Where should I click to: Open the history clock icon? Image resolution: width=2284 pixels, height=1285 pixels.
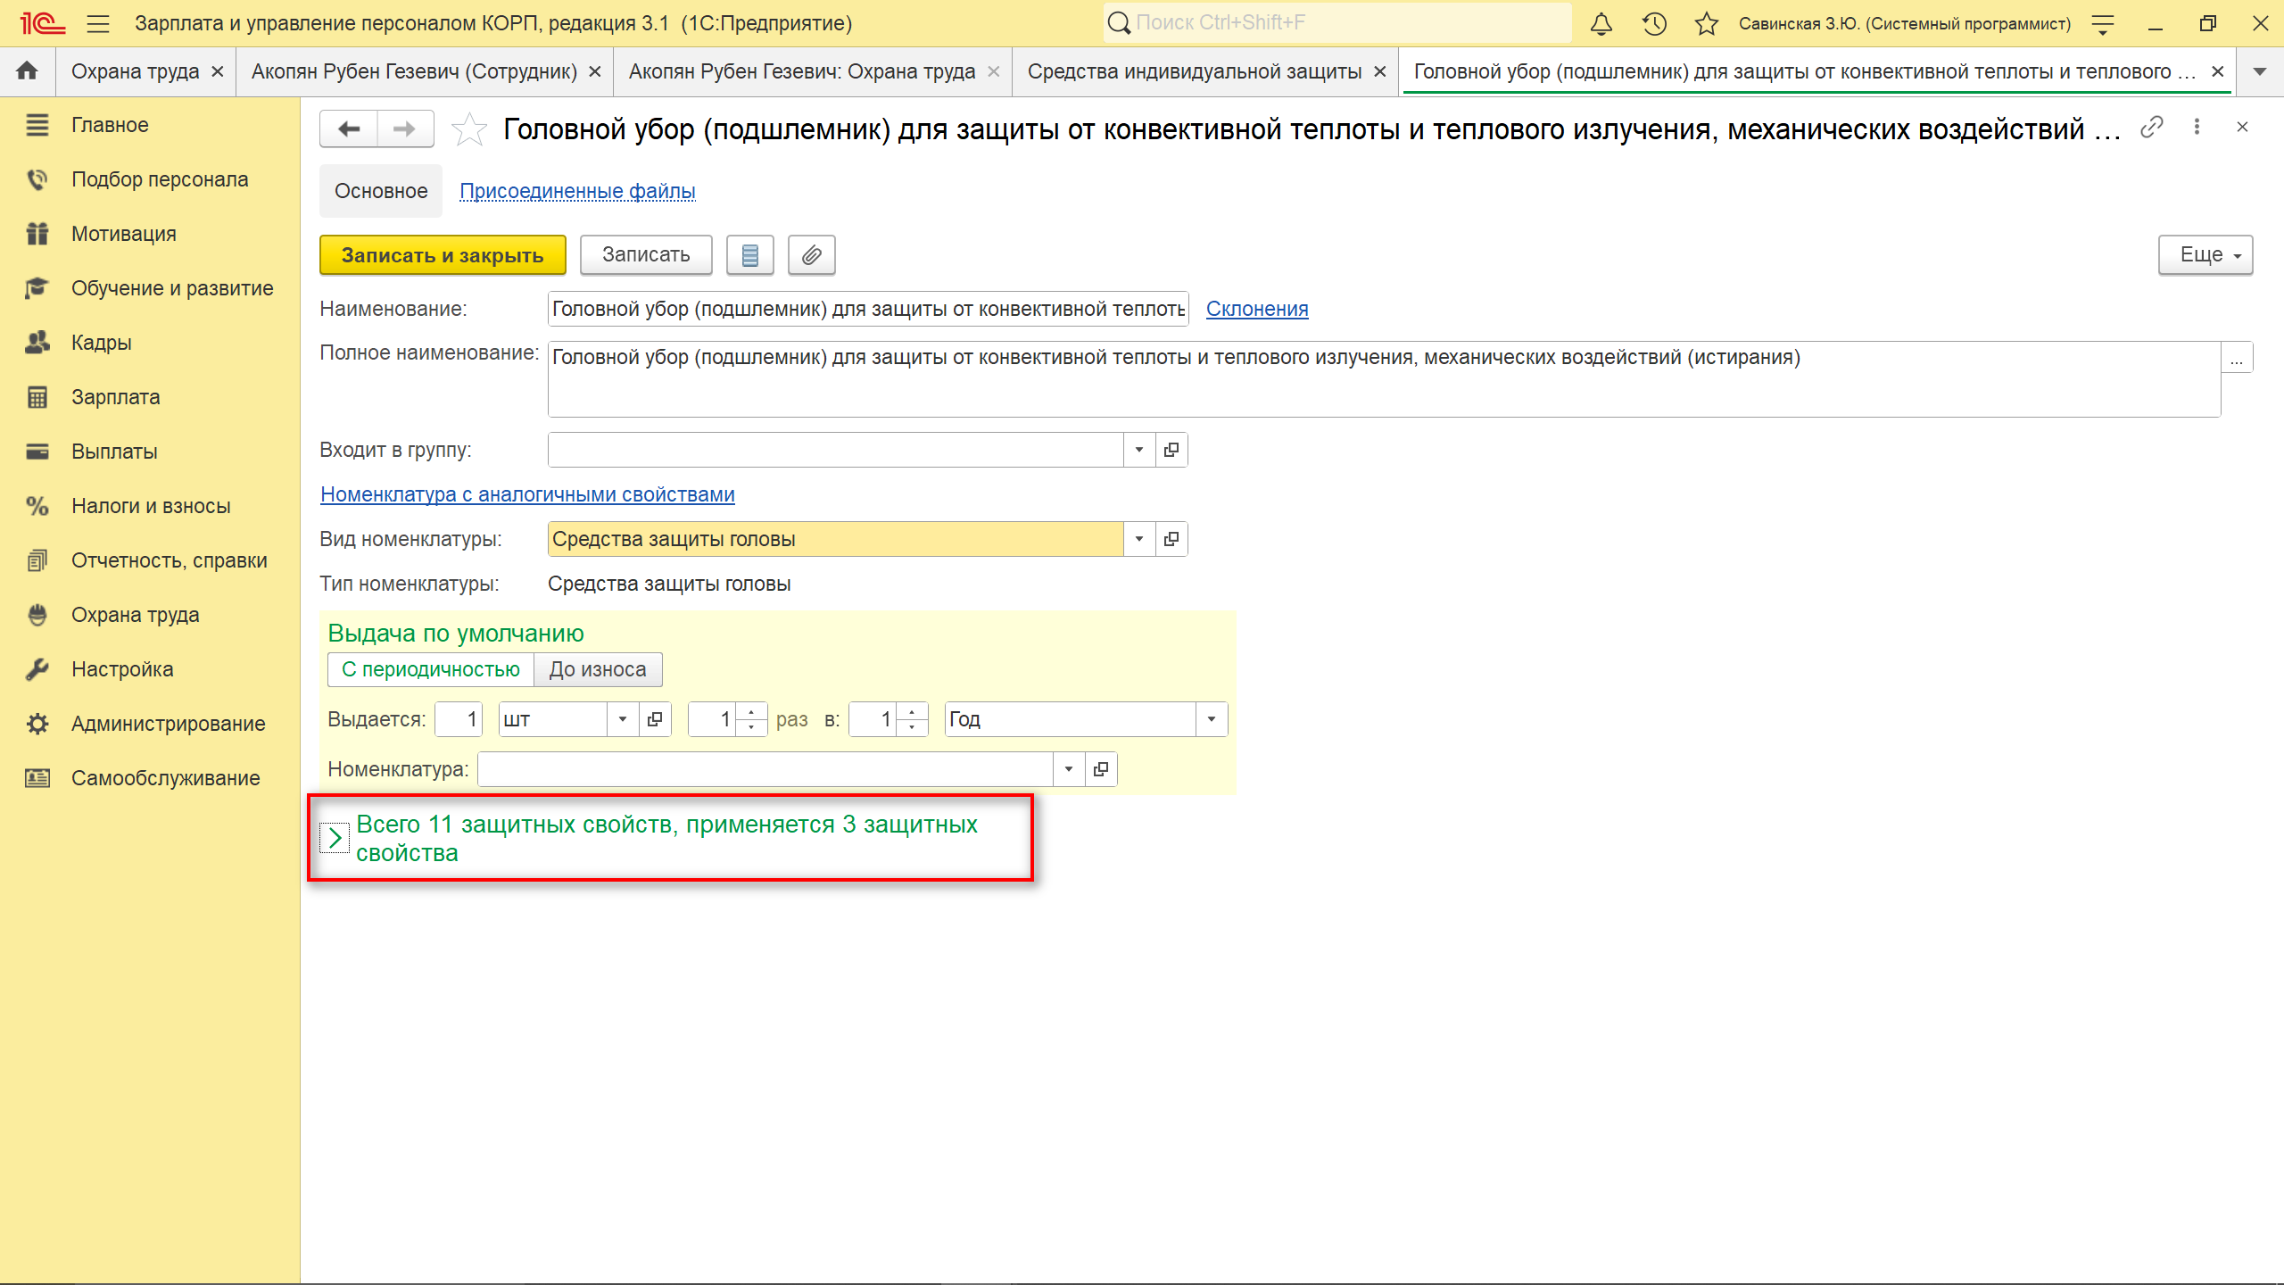click(1654, 24)
